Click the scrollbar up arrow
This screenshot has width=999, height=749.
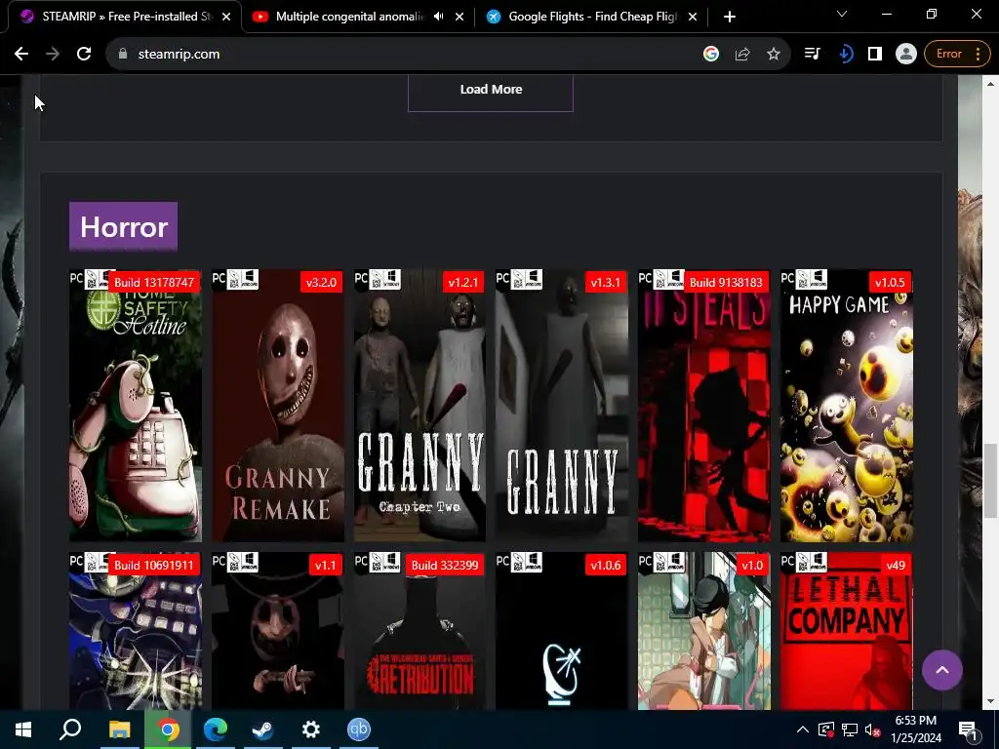pos(990,84)
